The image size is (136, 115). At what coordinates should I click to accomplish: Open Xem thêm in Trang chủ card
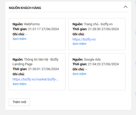click(x=79, y=44)
